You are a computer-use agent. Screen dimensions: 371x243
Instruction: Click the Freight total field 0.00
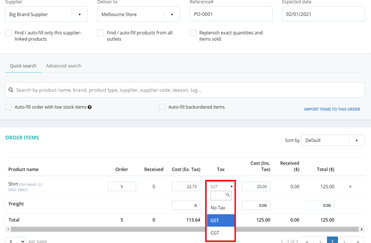(x=320, y=206)
